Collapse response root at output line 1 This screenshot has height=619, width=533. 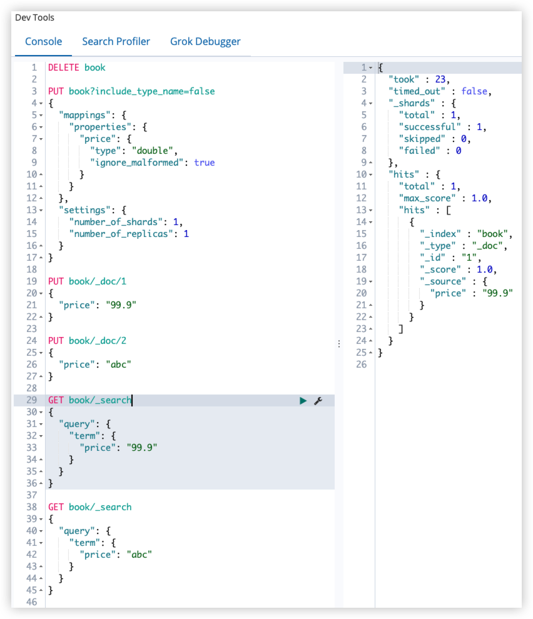tap(370, 68)
